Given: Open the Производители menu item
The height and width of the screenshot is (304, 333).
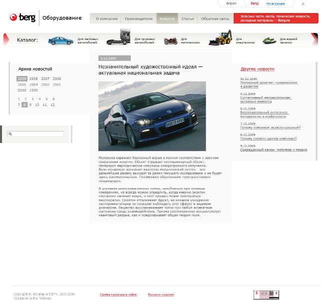Looking at the screenshot, I should 139,18.
